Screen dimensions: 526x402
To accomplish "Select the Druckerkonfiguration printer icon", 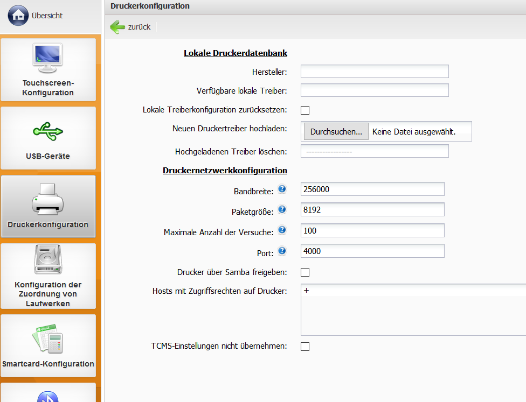I will (47, 199).
